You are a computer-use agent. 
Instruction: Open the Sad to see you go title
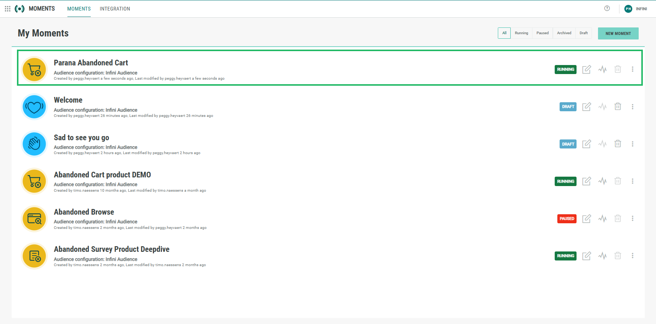point(81,138)
